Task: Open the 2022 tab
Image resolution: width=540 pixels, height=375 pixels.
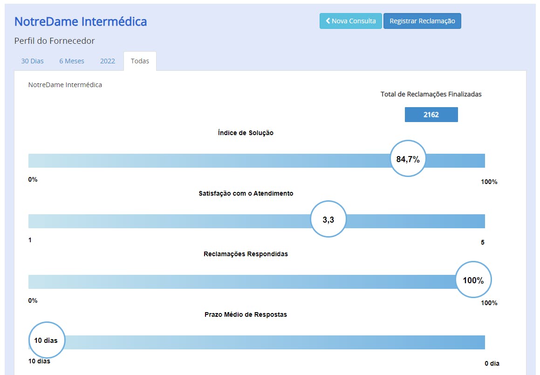Action: [x=108, y=61]
